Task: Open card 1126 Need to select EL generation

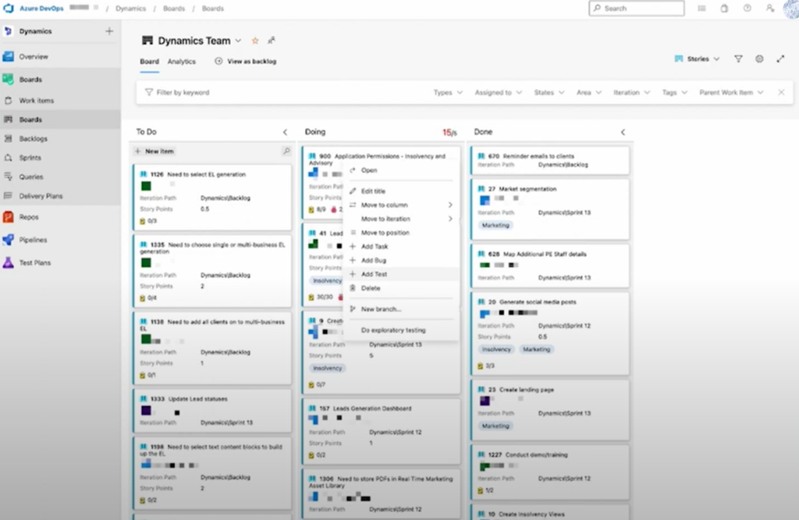Action: [x=206, y=174]
